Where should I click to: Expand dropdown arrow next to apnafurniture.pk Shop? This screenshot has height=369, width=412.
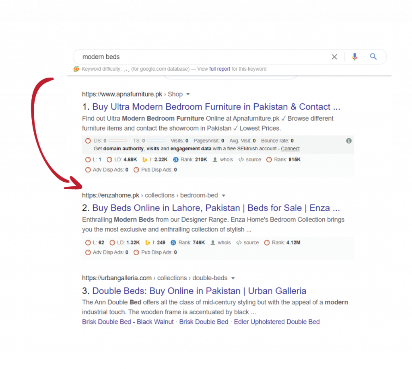pos(188,94)
